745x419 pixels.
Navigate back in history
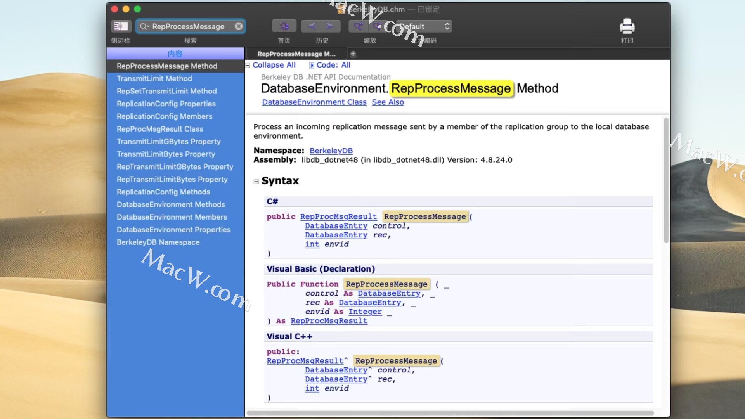311,26
